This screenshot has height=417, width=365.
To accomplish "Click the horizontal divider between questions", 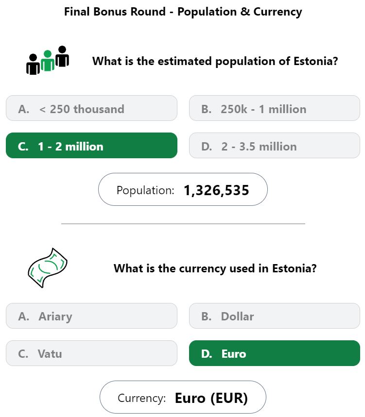I will [x=183, y=224].
